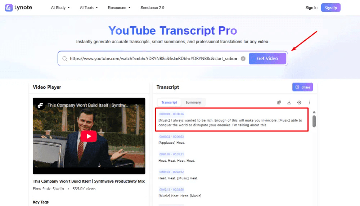The height and width of the screenshot is (206, 360).
Task: Open the AI Study dropdown menu
Action: point(60,8)
